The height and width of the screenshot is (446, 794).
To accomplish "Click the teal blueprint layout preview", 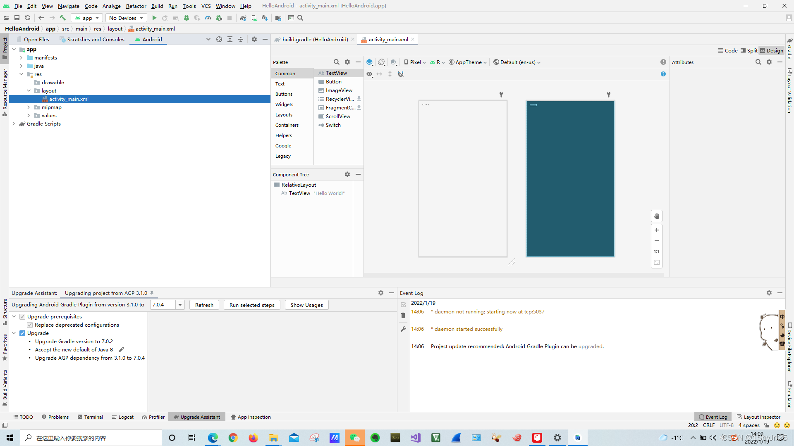I will click(570, 179).
